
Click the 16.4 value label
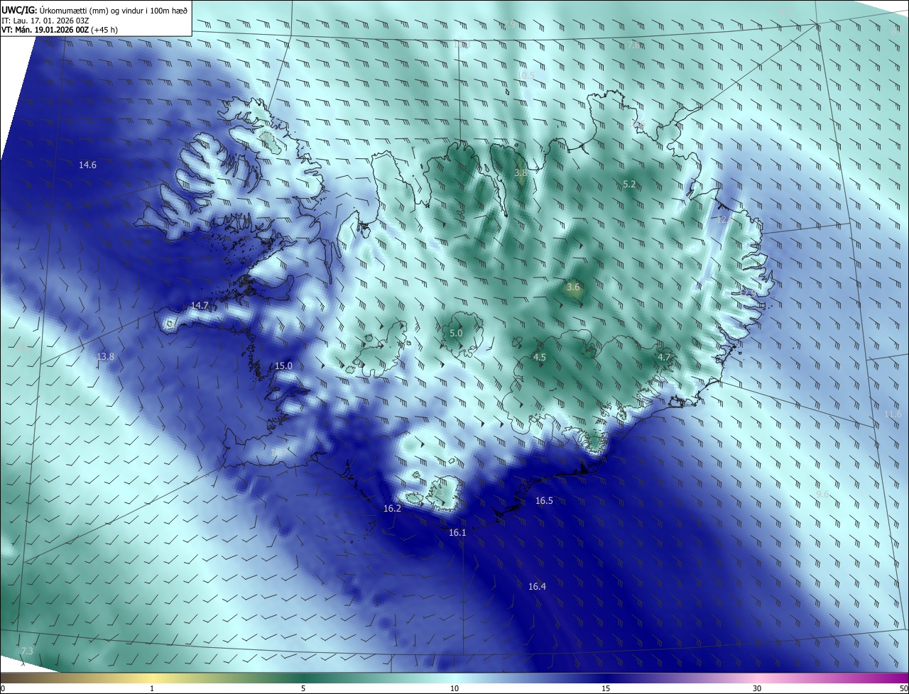click(x=537, y=586)
